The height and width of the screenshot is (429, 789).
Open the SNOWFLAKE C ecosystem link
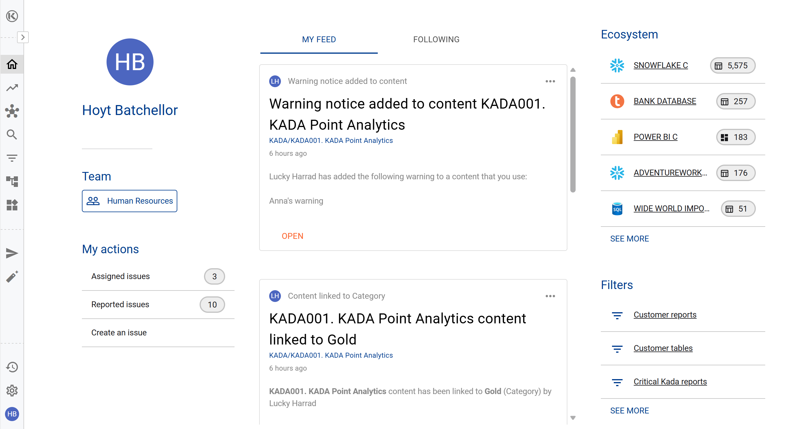[660, 65]
